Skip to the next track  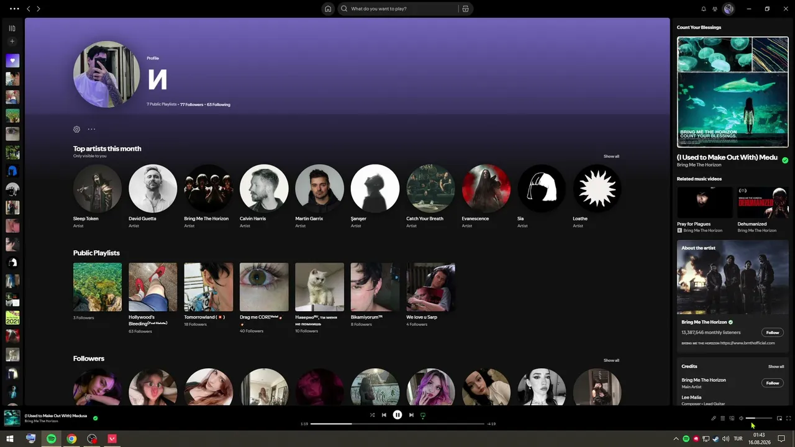point(411,415)
